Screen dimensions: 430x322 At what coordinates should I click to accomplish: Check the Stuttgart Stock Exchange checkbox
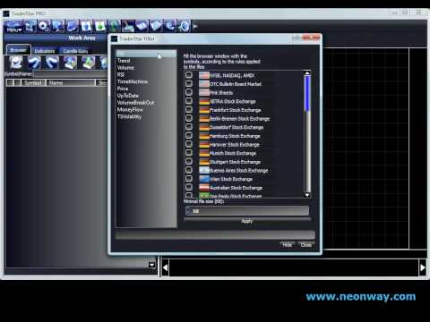click(189, 161)
